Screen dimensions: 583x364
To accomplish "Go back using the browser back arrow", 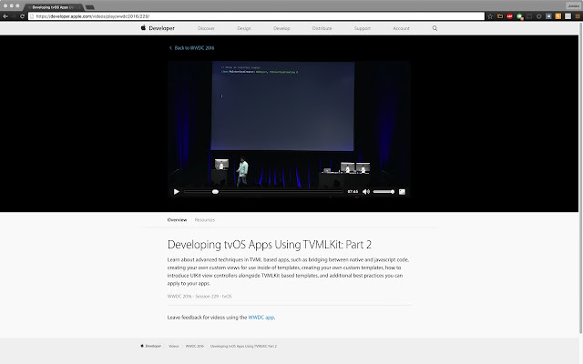I will pos(5,16).
